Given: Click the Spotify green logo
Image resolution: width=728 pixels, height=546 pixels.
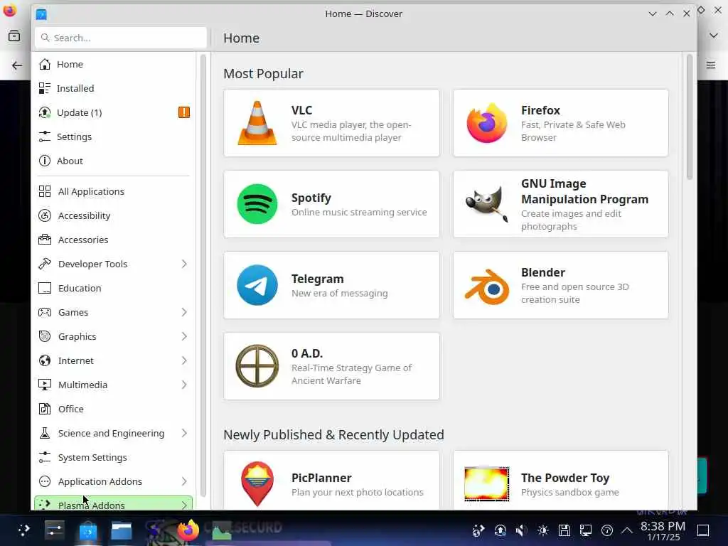Looking at the screenshot, I should coord(257,204).
